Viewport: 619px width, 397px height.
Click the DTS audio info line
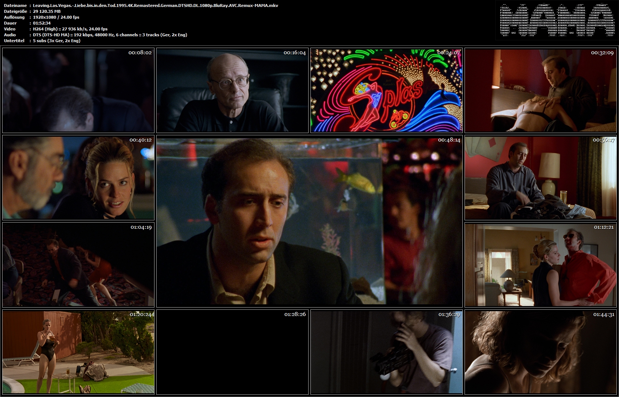[110, 35]
